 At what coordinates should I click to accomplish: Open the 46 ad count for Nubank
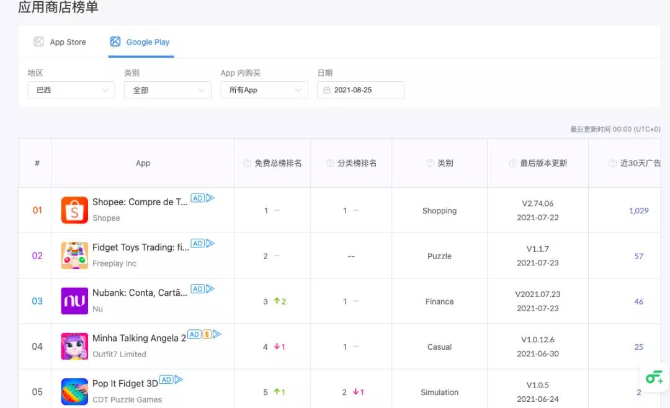tap(639, 301)
